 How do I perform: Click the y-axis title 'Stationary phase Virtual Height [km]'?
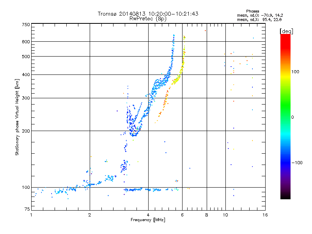pos(17,117)
